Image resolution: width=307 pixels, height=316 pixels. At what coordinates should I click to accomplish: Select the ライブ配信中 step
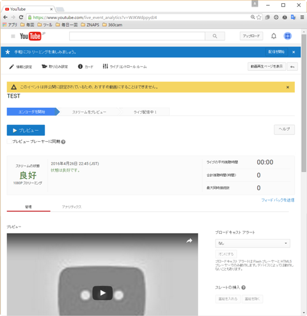point(145,112)
